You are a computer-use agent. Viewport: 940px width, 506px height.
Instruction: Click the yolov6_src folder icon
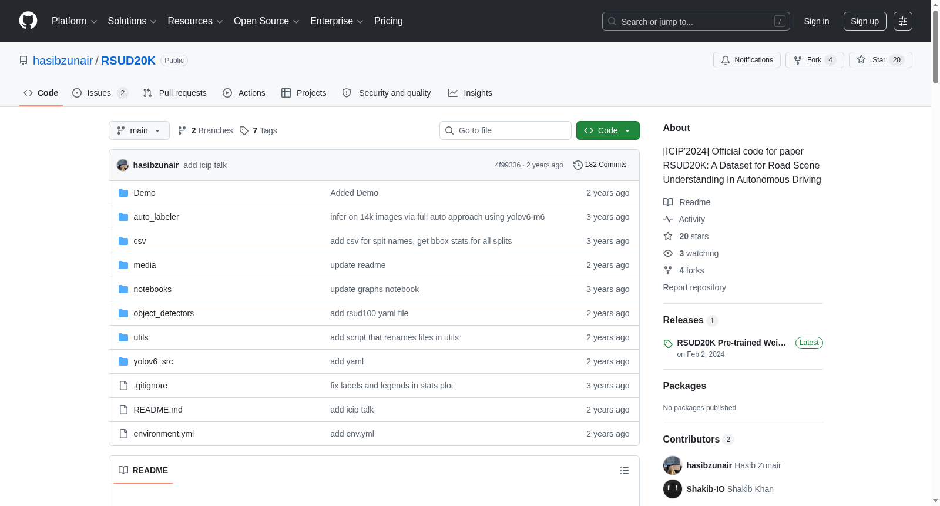pos(123,361)
